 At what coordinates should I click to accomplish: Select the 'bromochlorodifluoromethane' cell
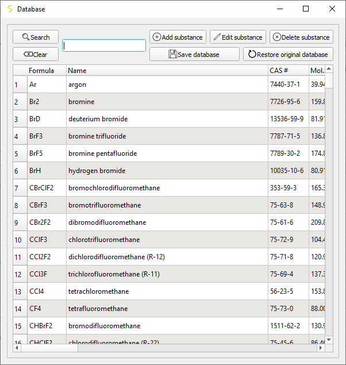point(167,188)
